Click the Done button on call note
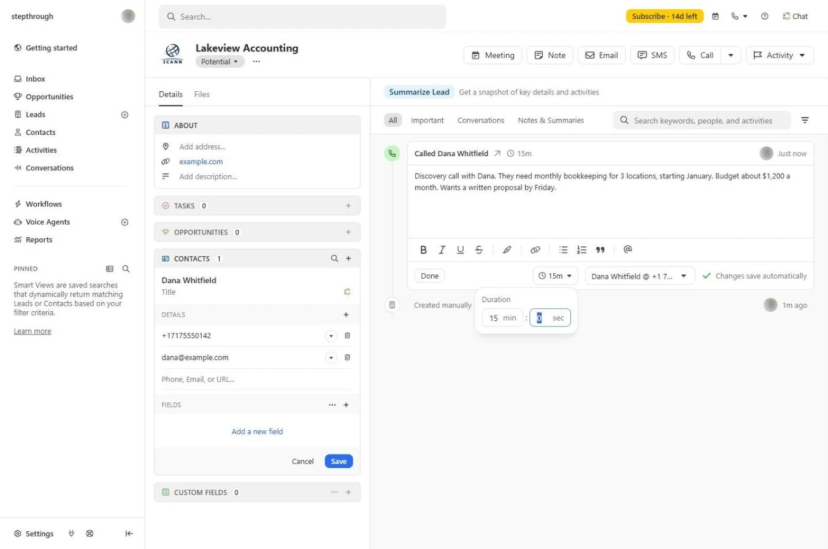828x549 pixels. [x=429, y=276]
